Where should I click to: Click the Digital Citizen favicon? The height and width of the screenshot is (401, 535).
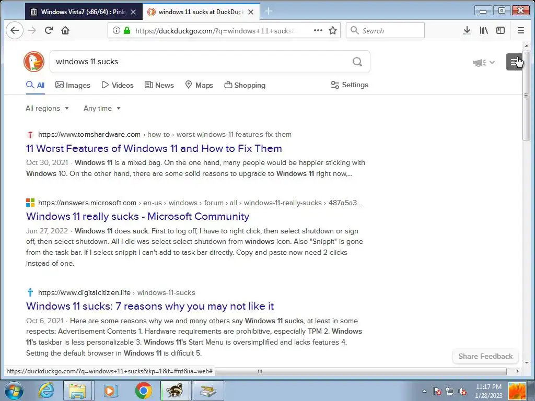30,292
